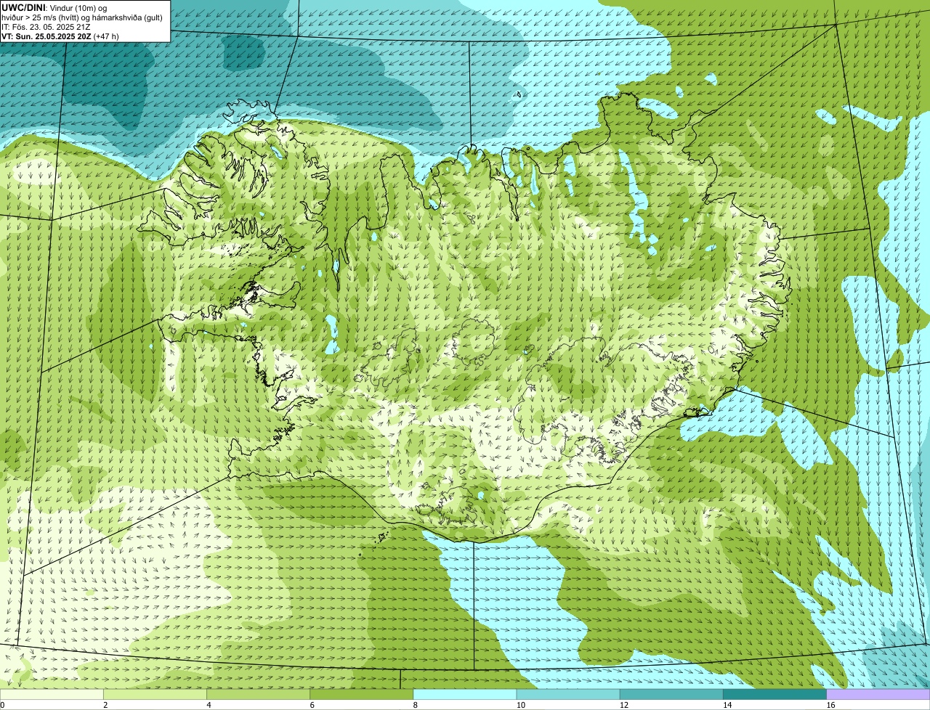Image resolution: width=930 pixels, height=710 pixels.
Task: Click the legend line mentioning "hámarkshviða (gult)"
Action: tap(82, 17)
